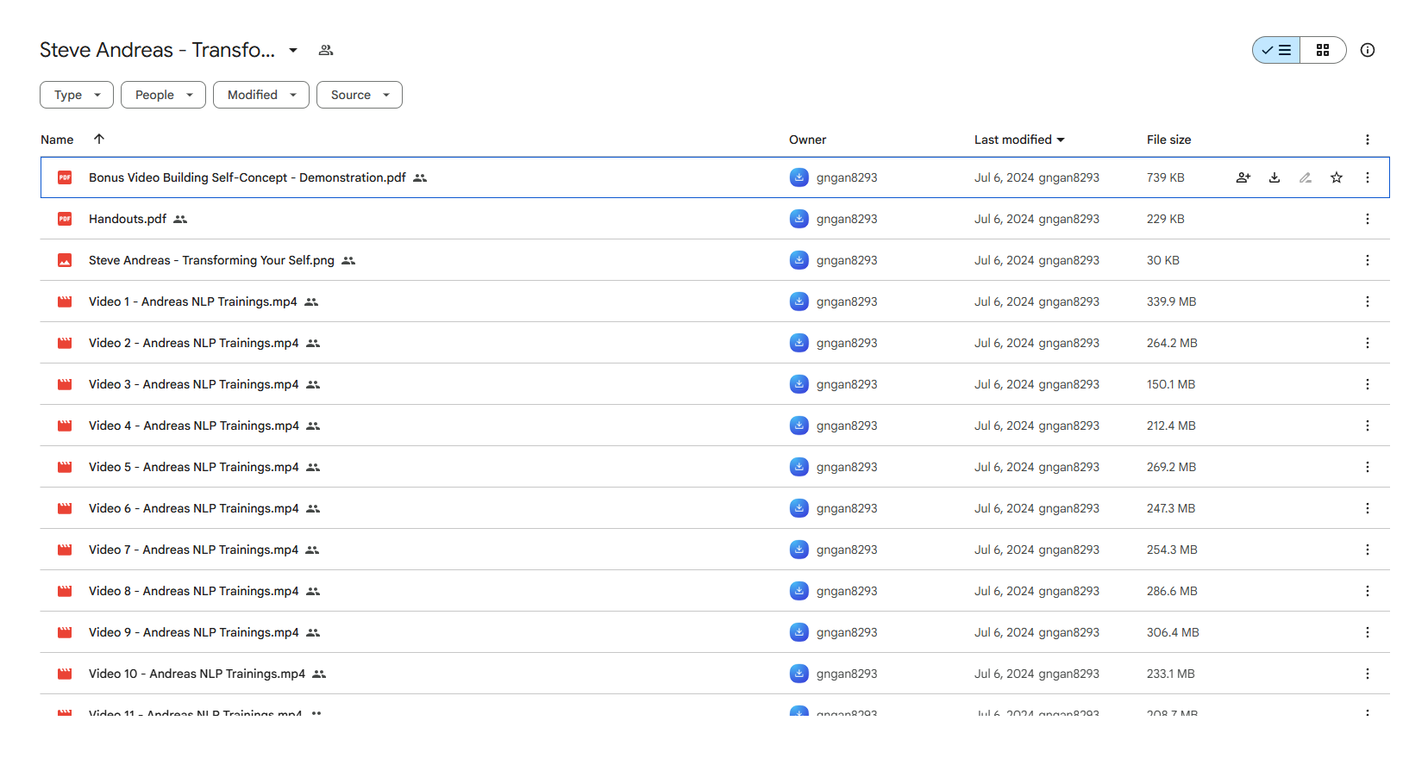This screenshot has width=1428, height=758.
Task: Click the owner avatar in Video 5 row
Action: click(799, 467)
